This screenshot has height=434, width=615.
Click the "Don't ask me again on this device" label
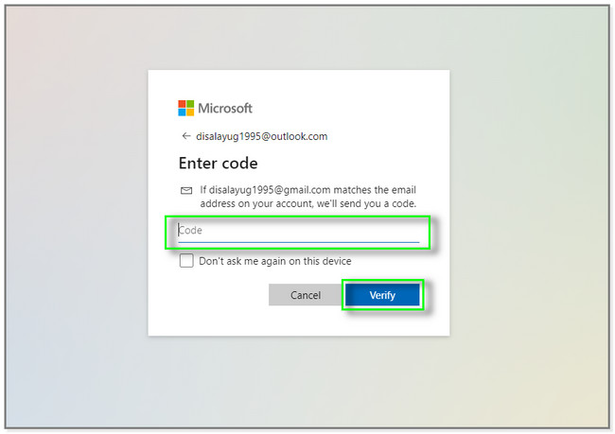pyautogui.click(x=275, y=261)
